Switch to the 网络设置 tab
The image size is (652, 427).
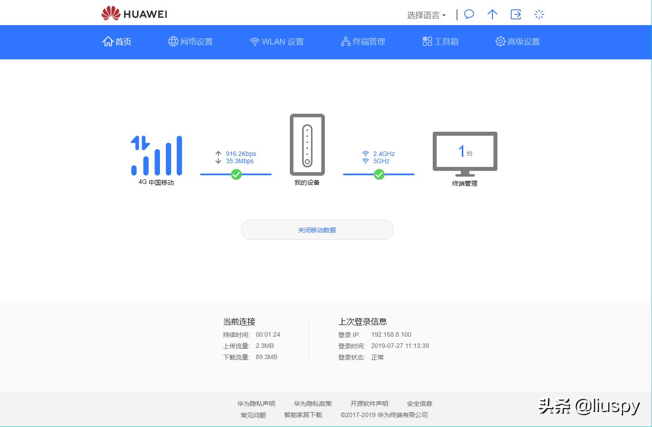tap(191, 41)
